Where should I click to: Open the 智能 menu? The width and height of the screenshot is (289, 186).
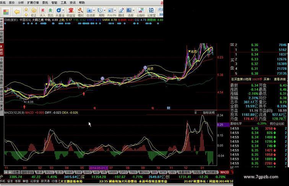click(54, 3)
